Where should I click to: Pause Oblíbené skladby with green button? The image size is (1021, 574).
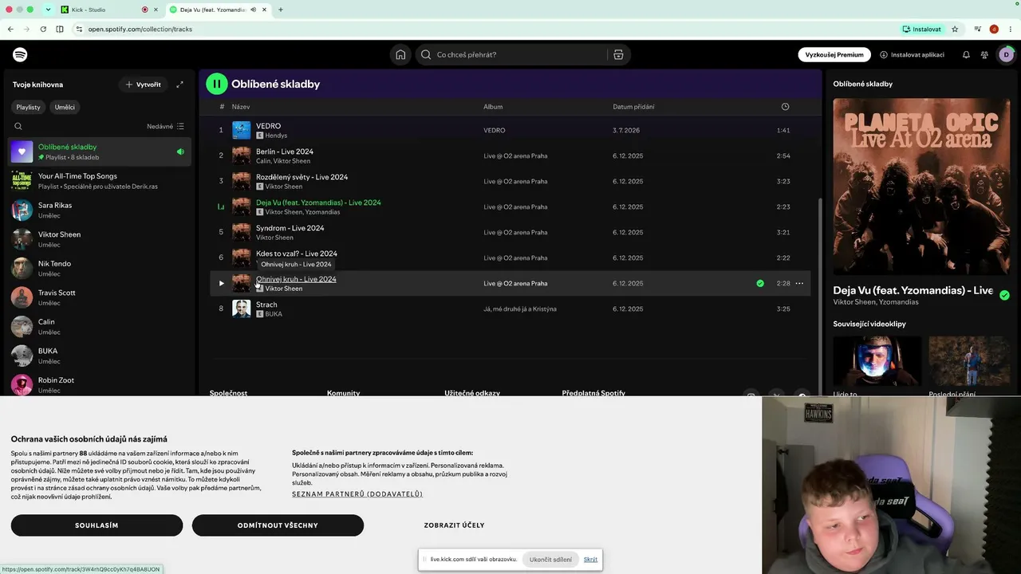pyautogui.click(x=216, y=84)
